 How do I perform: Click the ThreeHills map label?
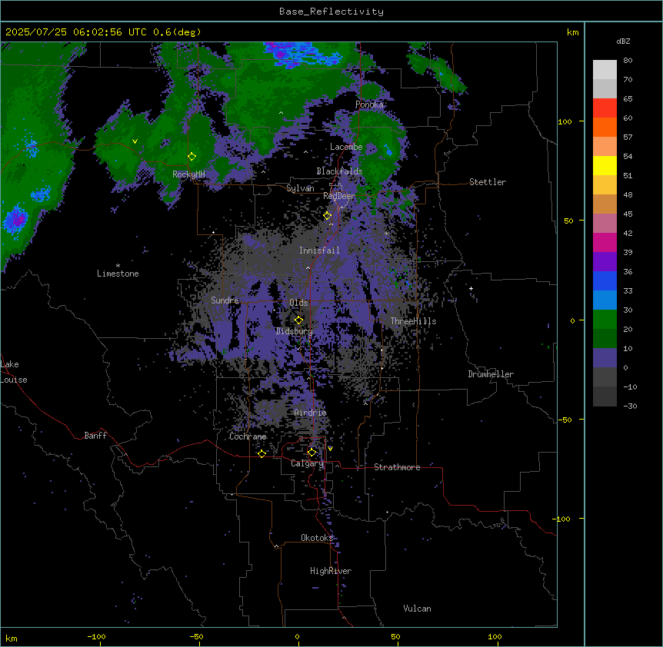pyautogui.click(x=413, y=321)
